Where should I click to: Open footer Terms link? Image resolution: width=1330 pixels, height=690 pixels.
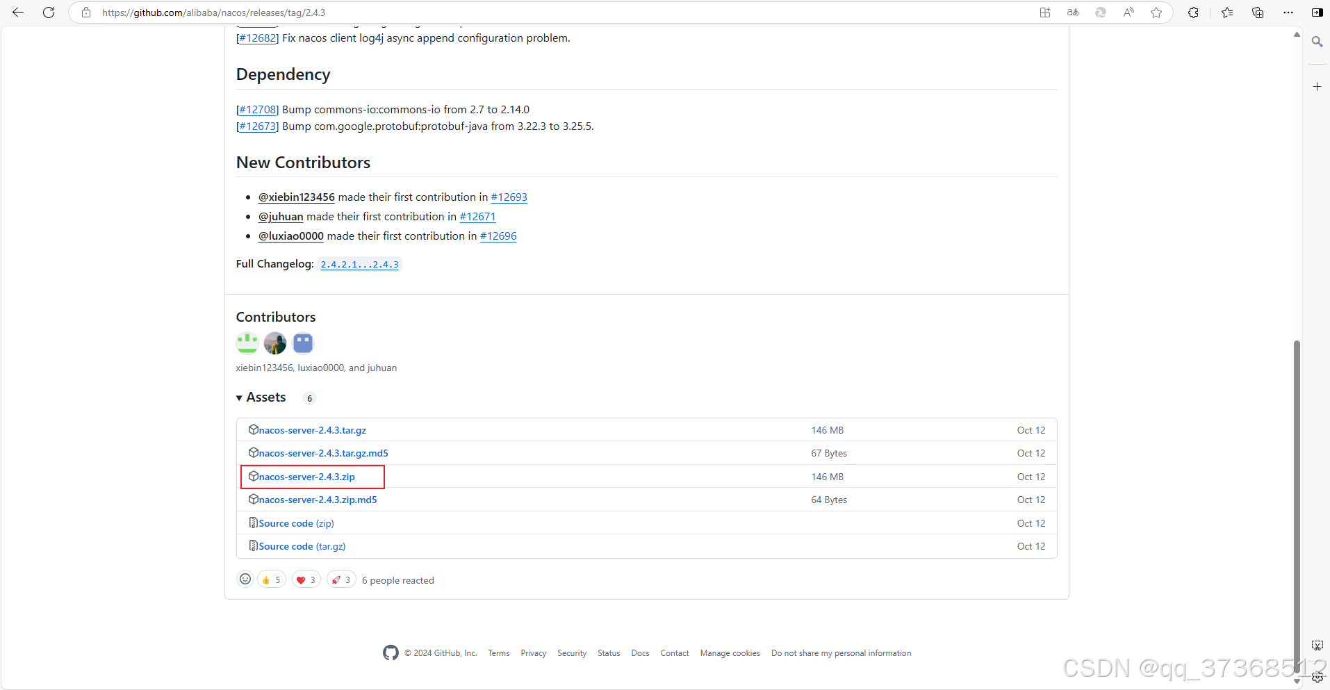(498, 653)
